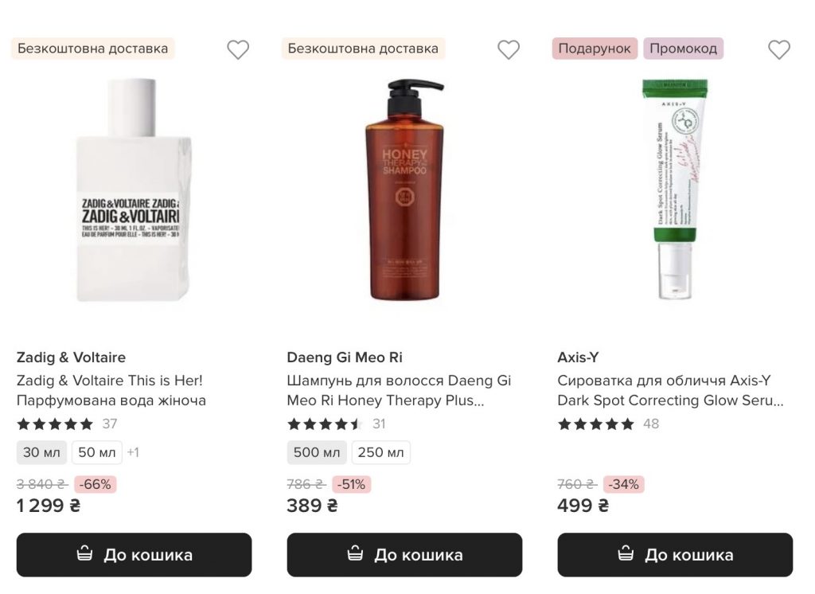Add Honey Therapy shampoo to cart
This screenshot has height=594, width=815.
point(404,554)
